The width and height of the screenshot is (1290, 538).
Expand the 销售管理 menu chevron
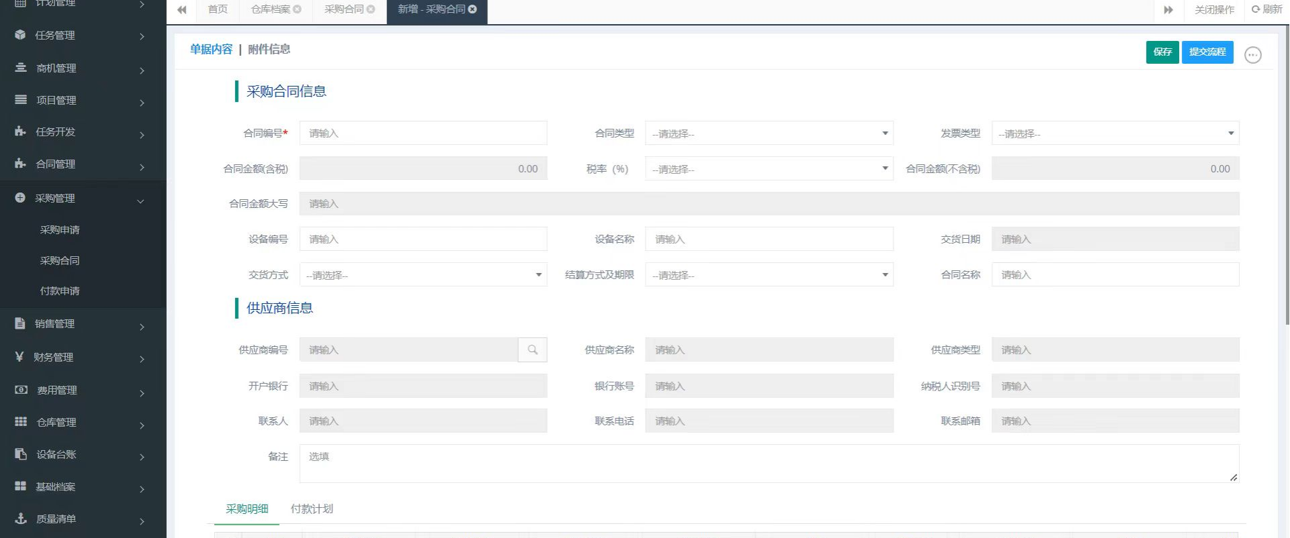click(142, 327)
